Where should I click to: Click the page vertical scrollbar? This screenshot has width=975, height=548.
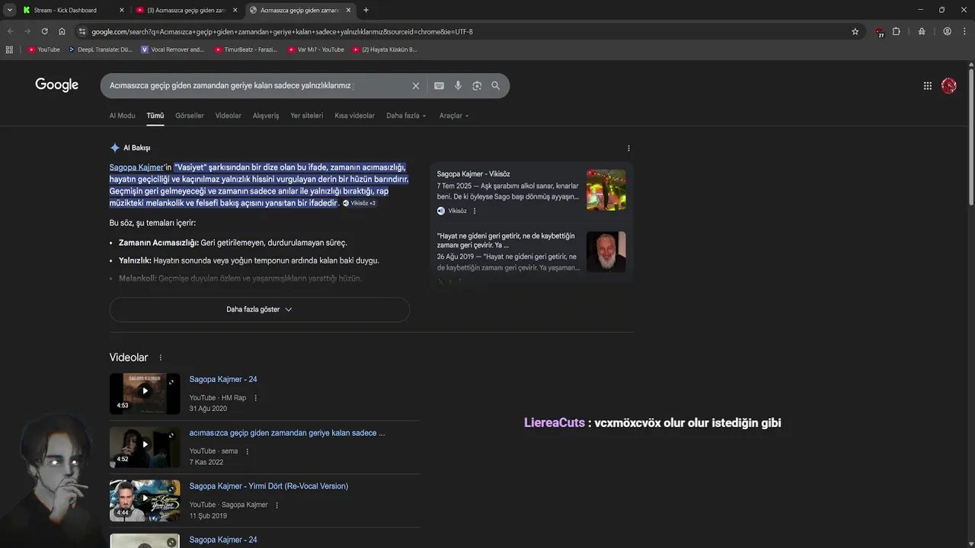[971, 137]
